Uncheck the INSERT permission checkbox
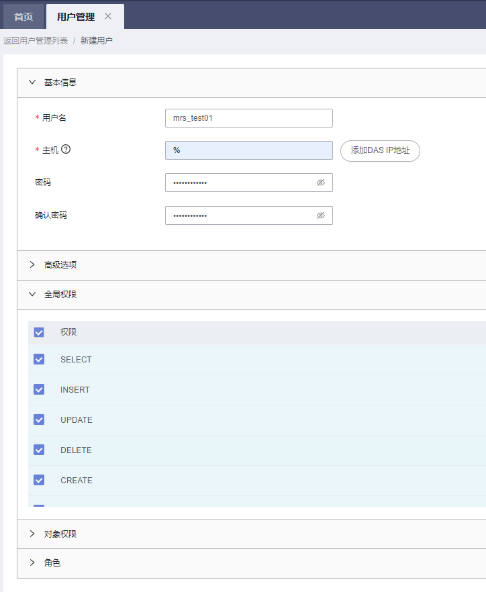This screenshot has height=592, width=486. pos(39,389)
